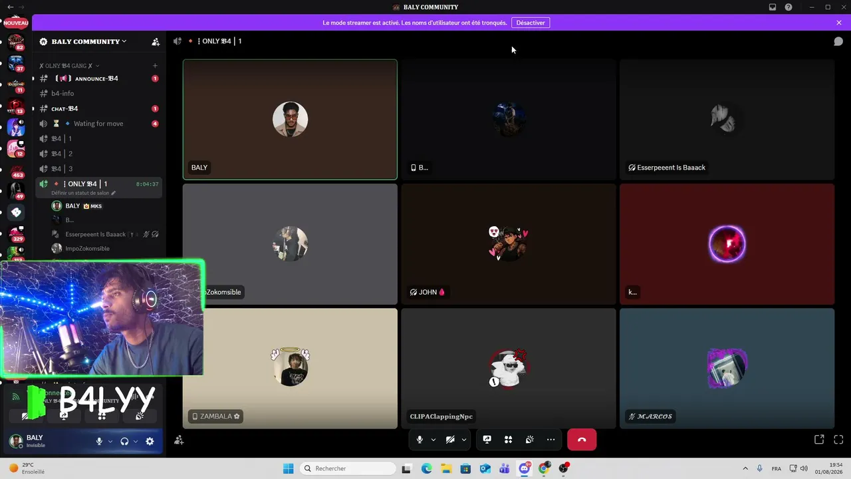Toggle the user panel microphone mute
This screenshot has height=479, width=851.
click(x=99, y=441)
